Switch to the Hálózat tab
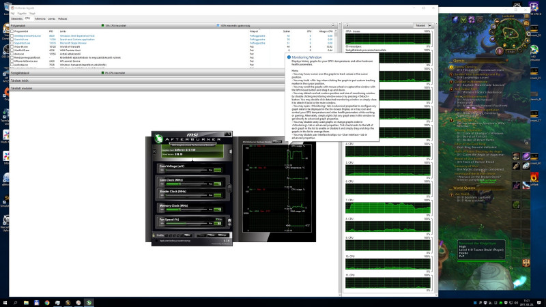Screen dimensions: 546x307 [62, 18]
